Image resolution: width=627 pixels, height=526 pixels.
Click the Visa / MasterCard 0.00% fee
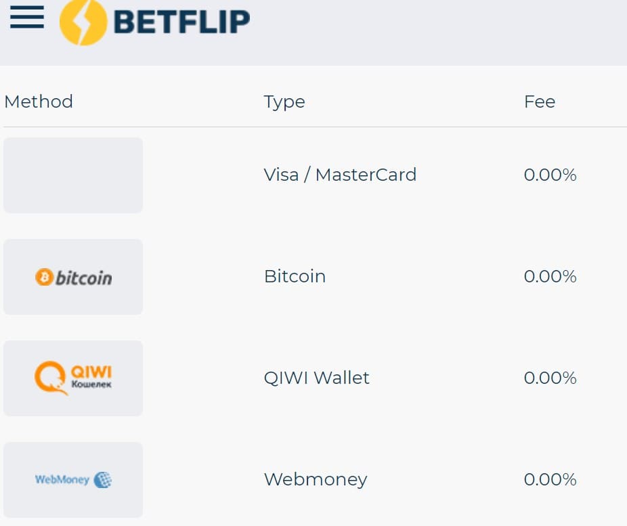click(550, 175)
